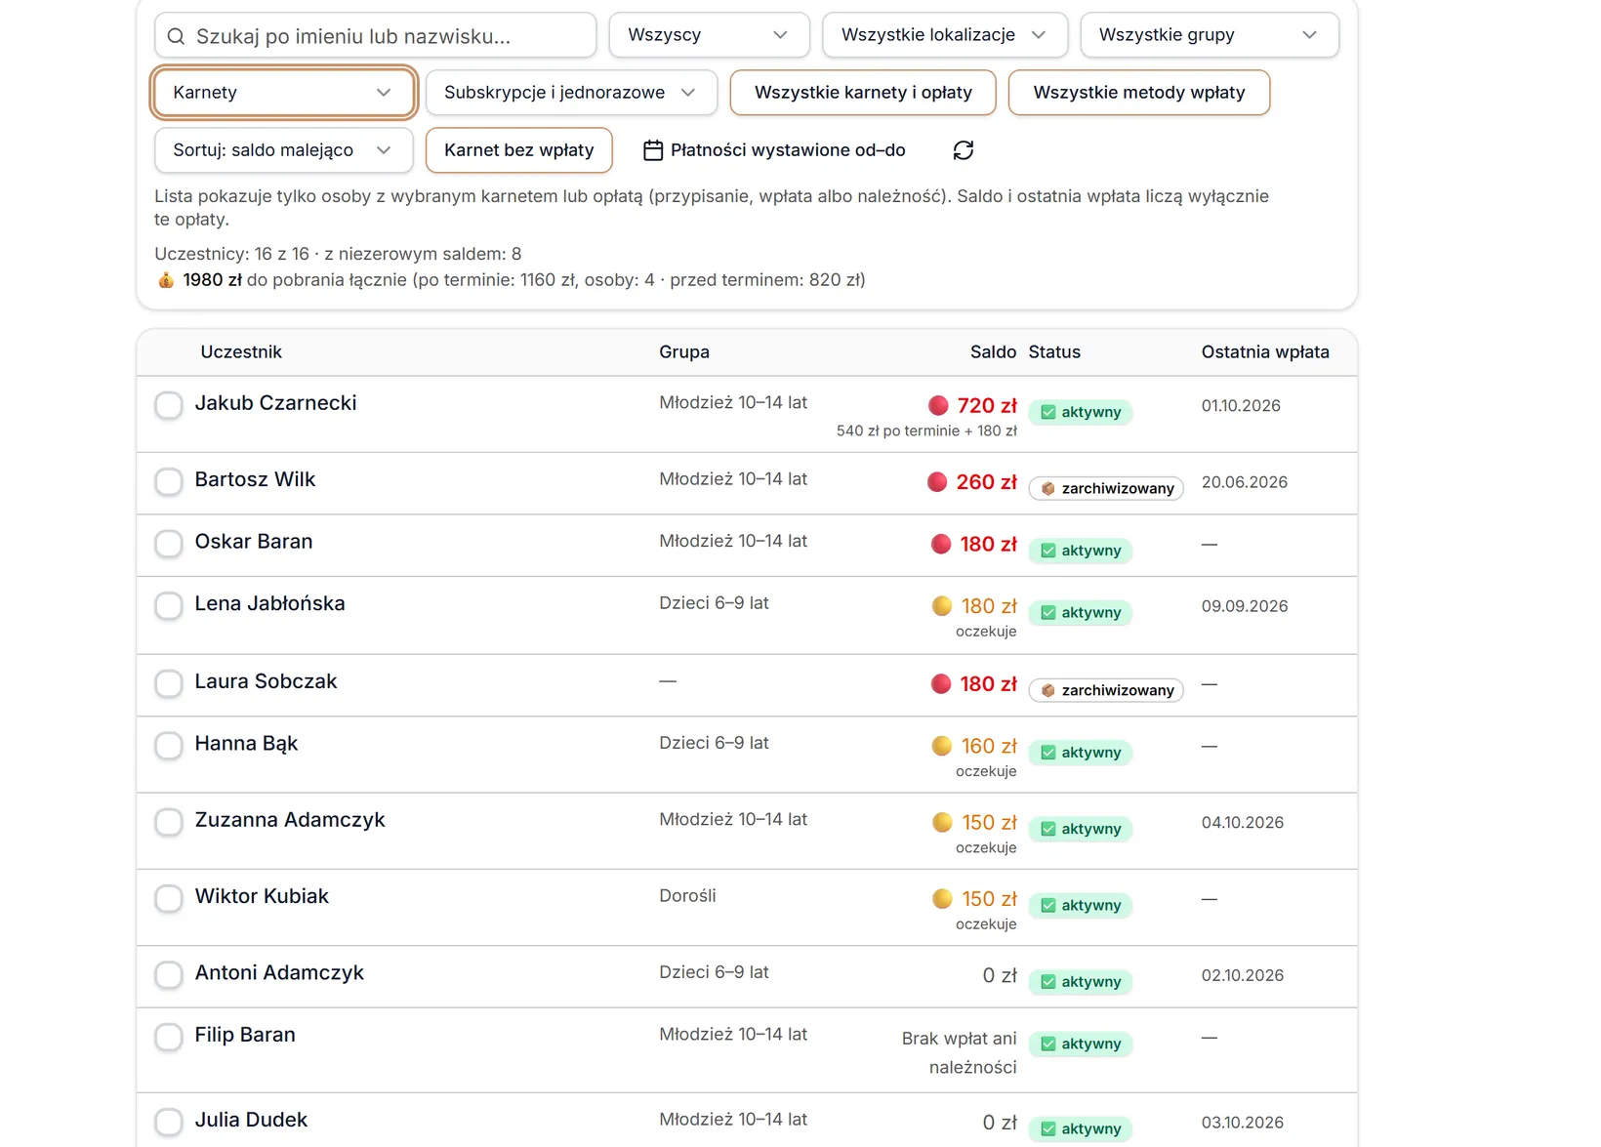
Task: Expand Subskrypcje i jednorazowe dropdown
Action: (x=571, y=93)
